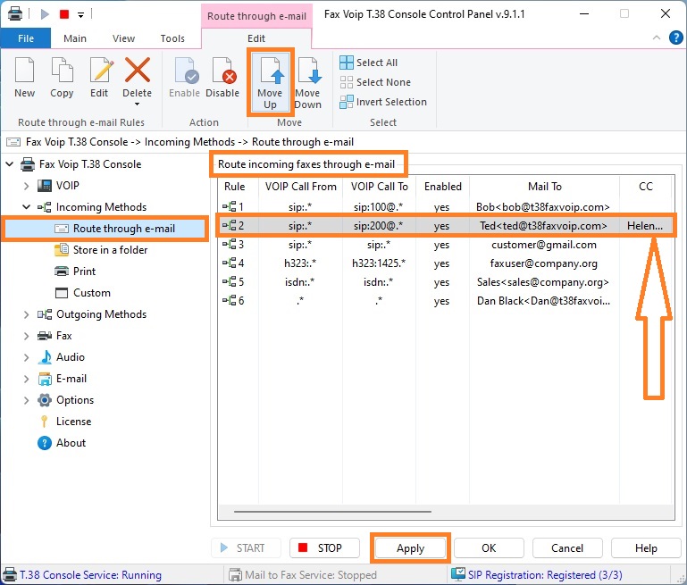
Task: Select Print in the tree
Action: pos(84,272)
